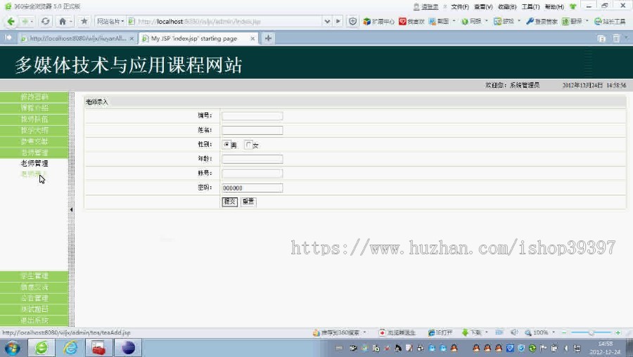The image size is (633, 357).
Task: Click IE打开 open in IE icon
Action: 431,333
